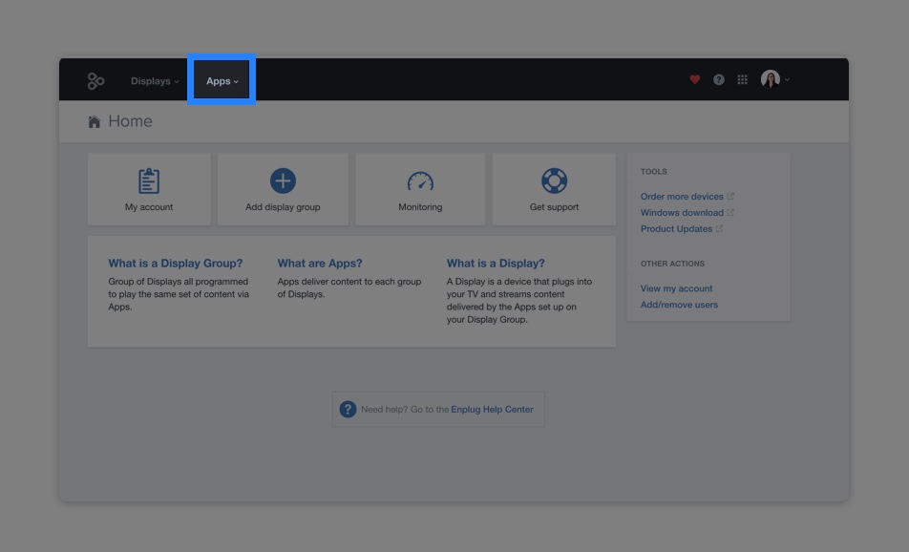Click the Home page title text
Screen dimensions: 909x552
coord(131,121)
